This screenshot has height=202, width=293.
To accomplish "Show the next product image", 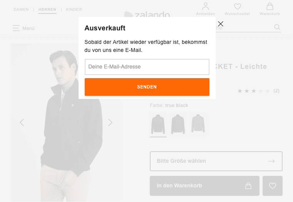I will tap(110, 122).
